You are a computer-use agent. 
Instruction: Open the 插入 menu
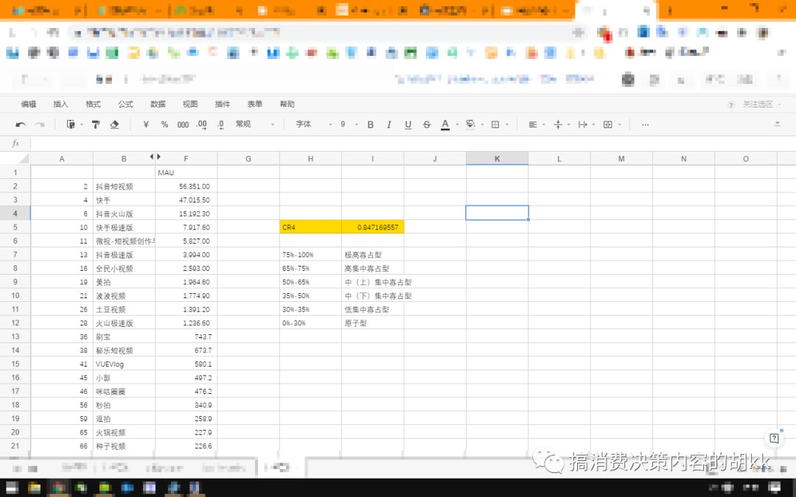[60, 104]
